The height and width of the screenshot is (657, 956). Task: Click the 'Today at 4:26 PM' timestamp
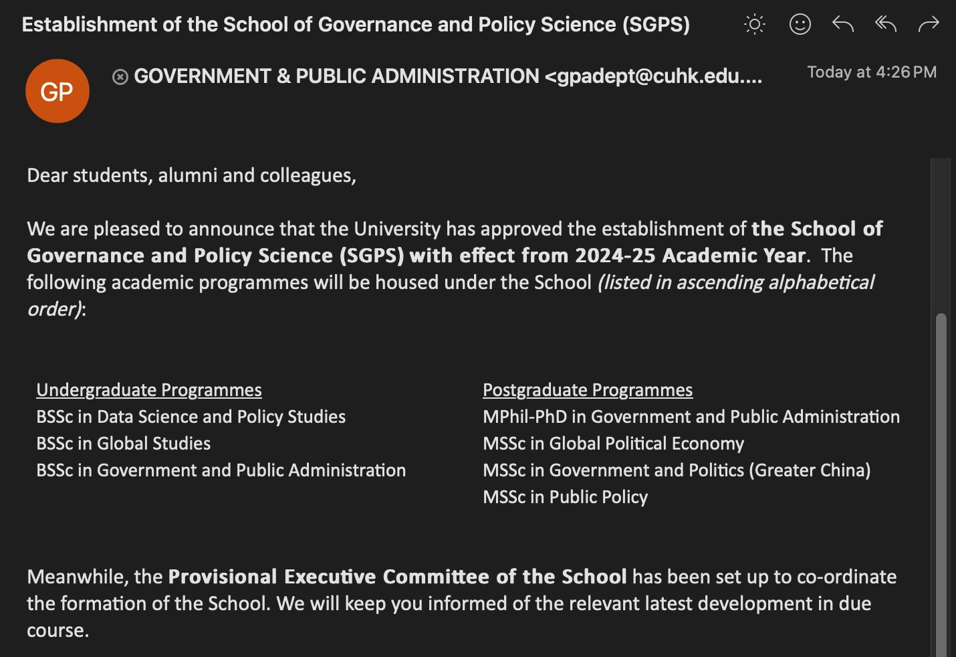pyautogui.click(x=871, y=72)
